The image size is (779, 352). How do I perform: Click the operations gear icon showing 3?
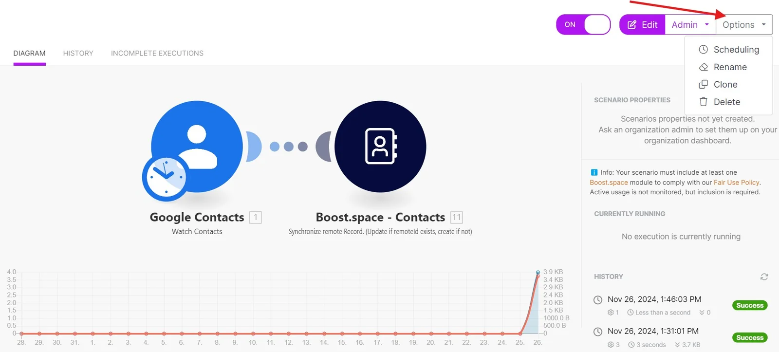611,345
